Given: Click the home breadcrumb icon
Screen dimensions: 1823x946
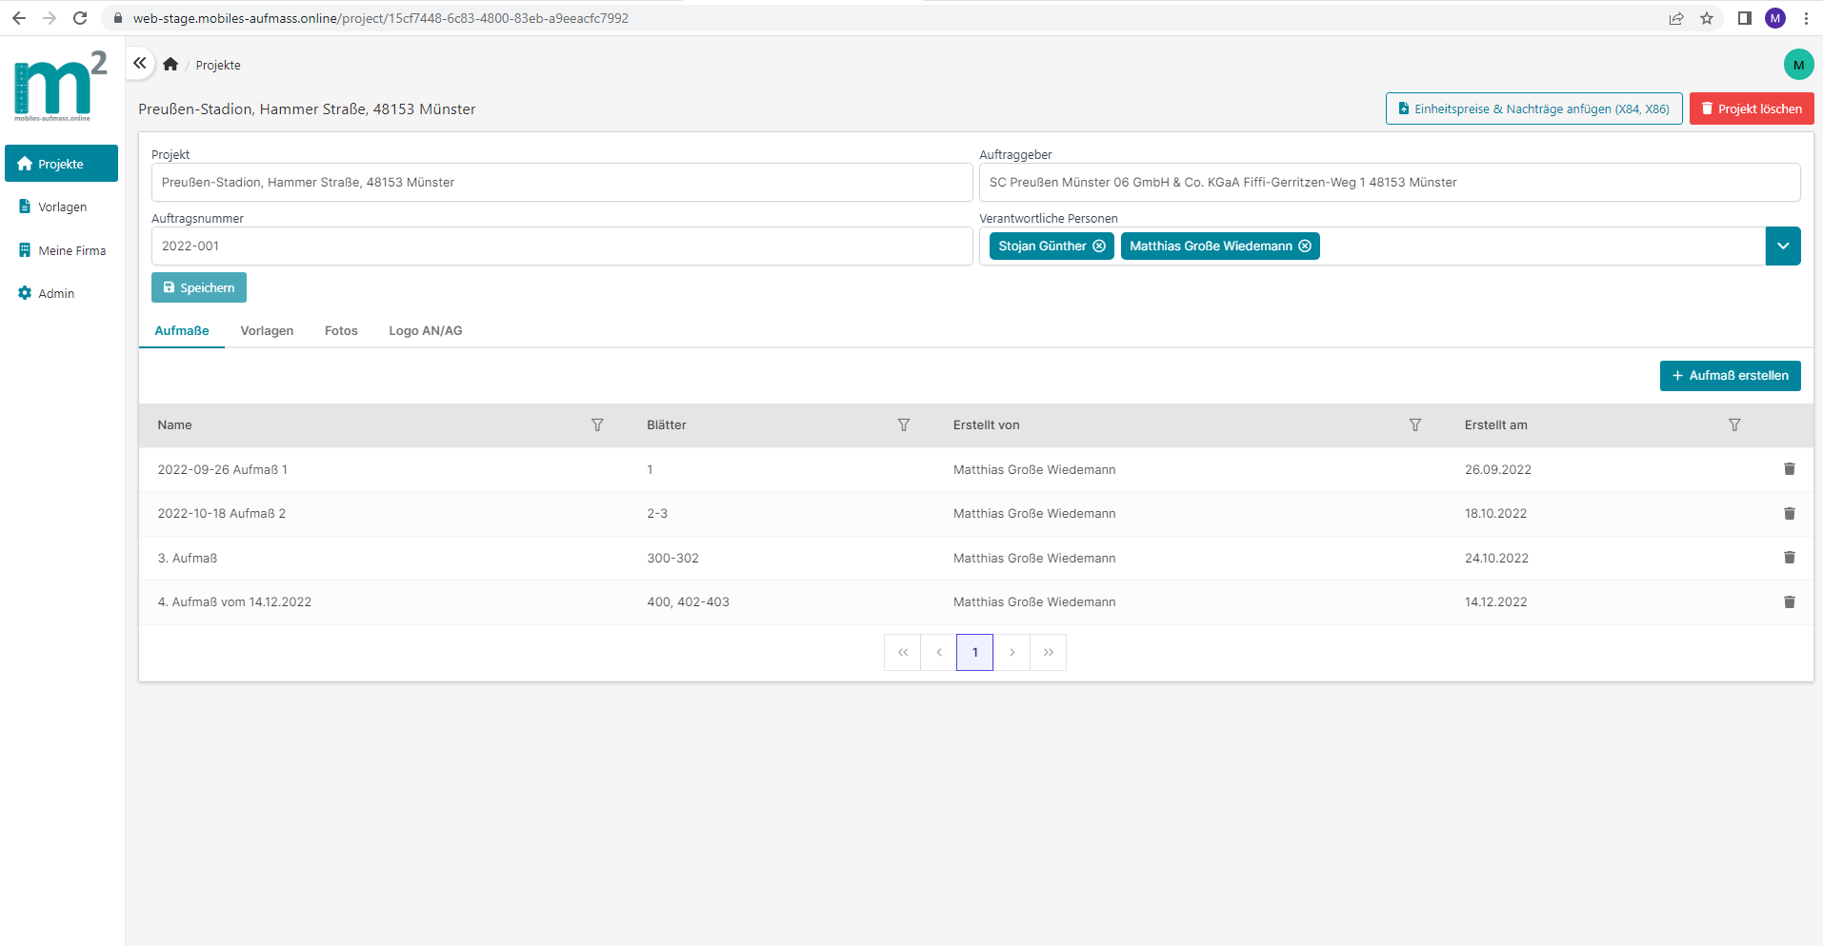Looking at the screenshot, I should 170,65.
